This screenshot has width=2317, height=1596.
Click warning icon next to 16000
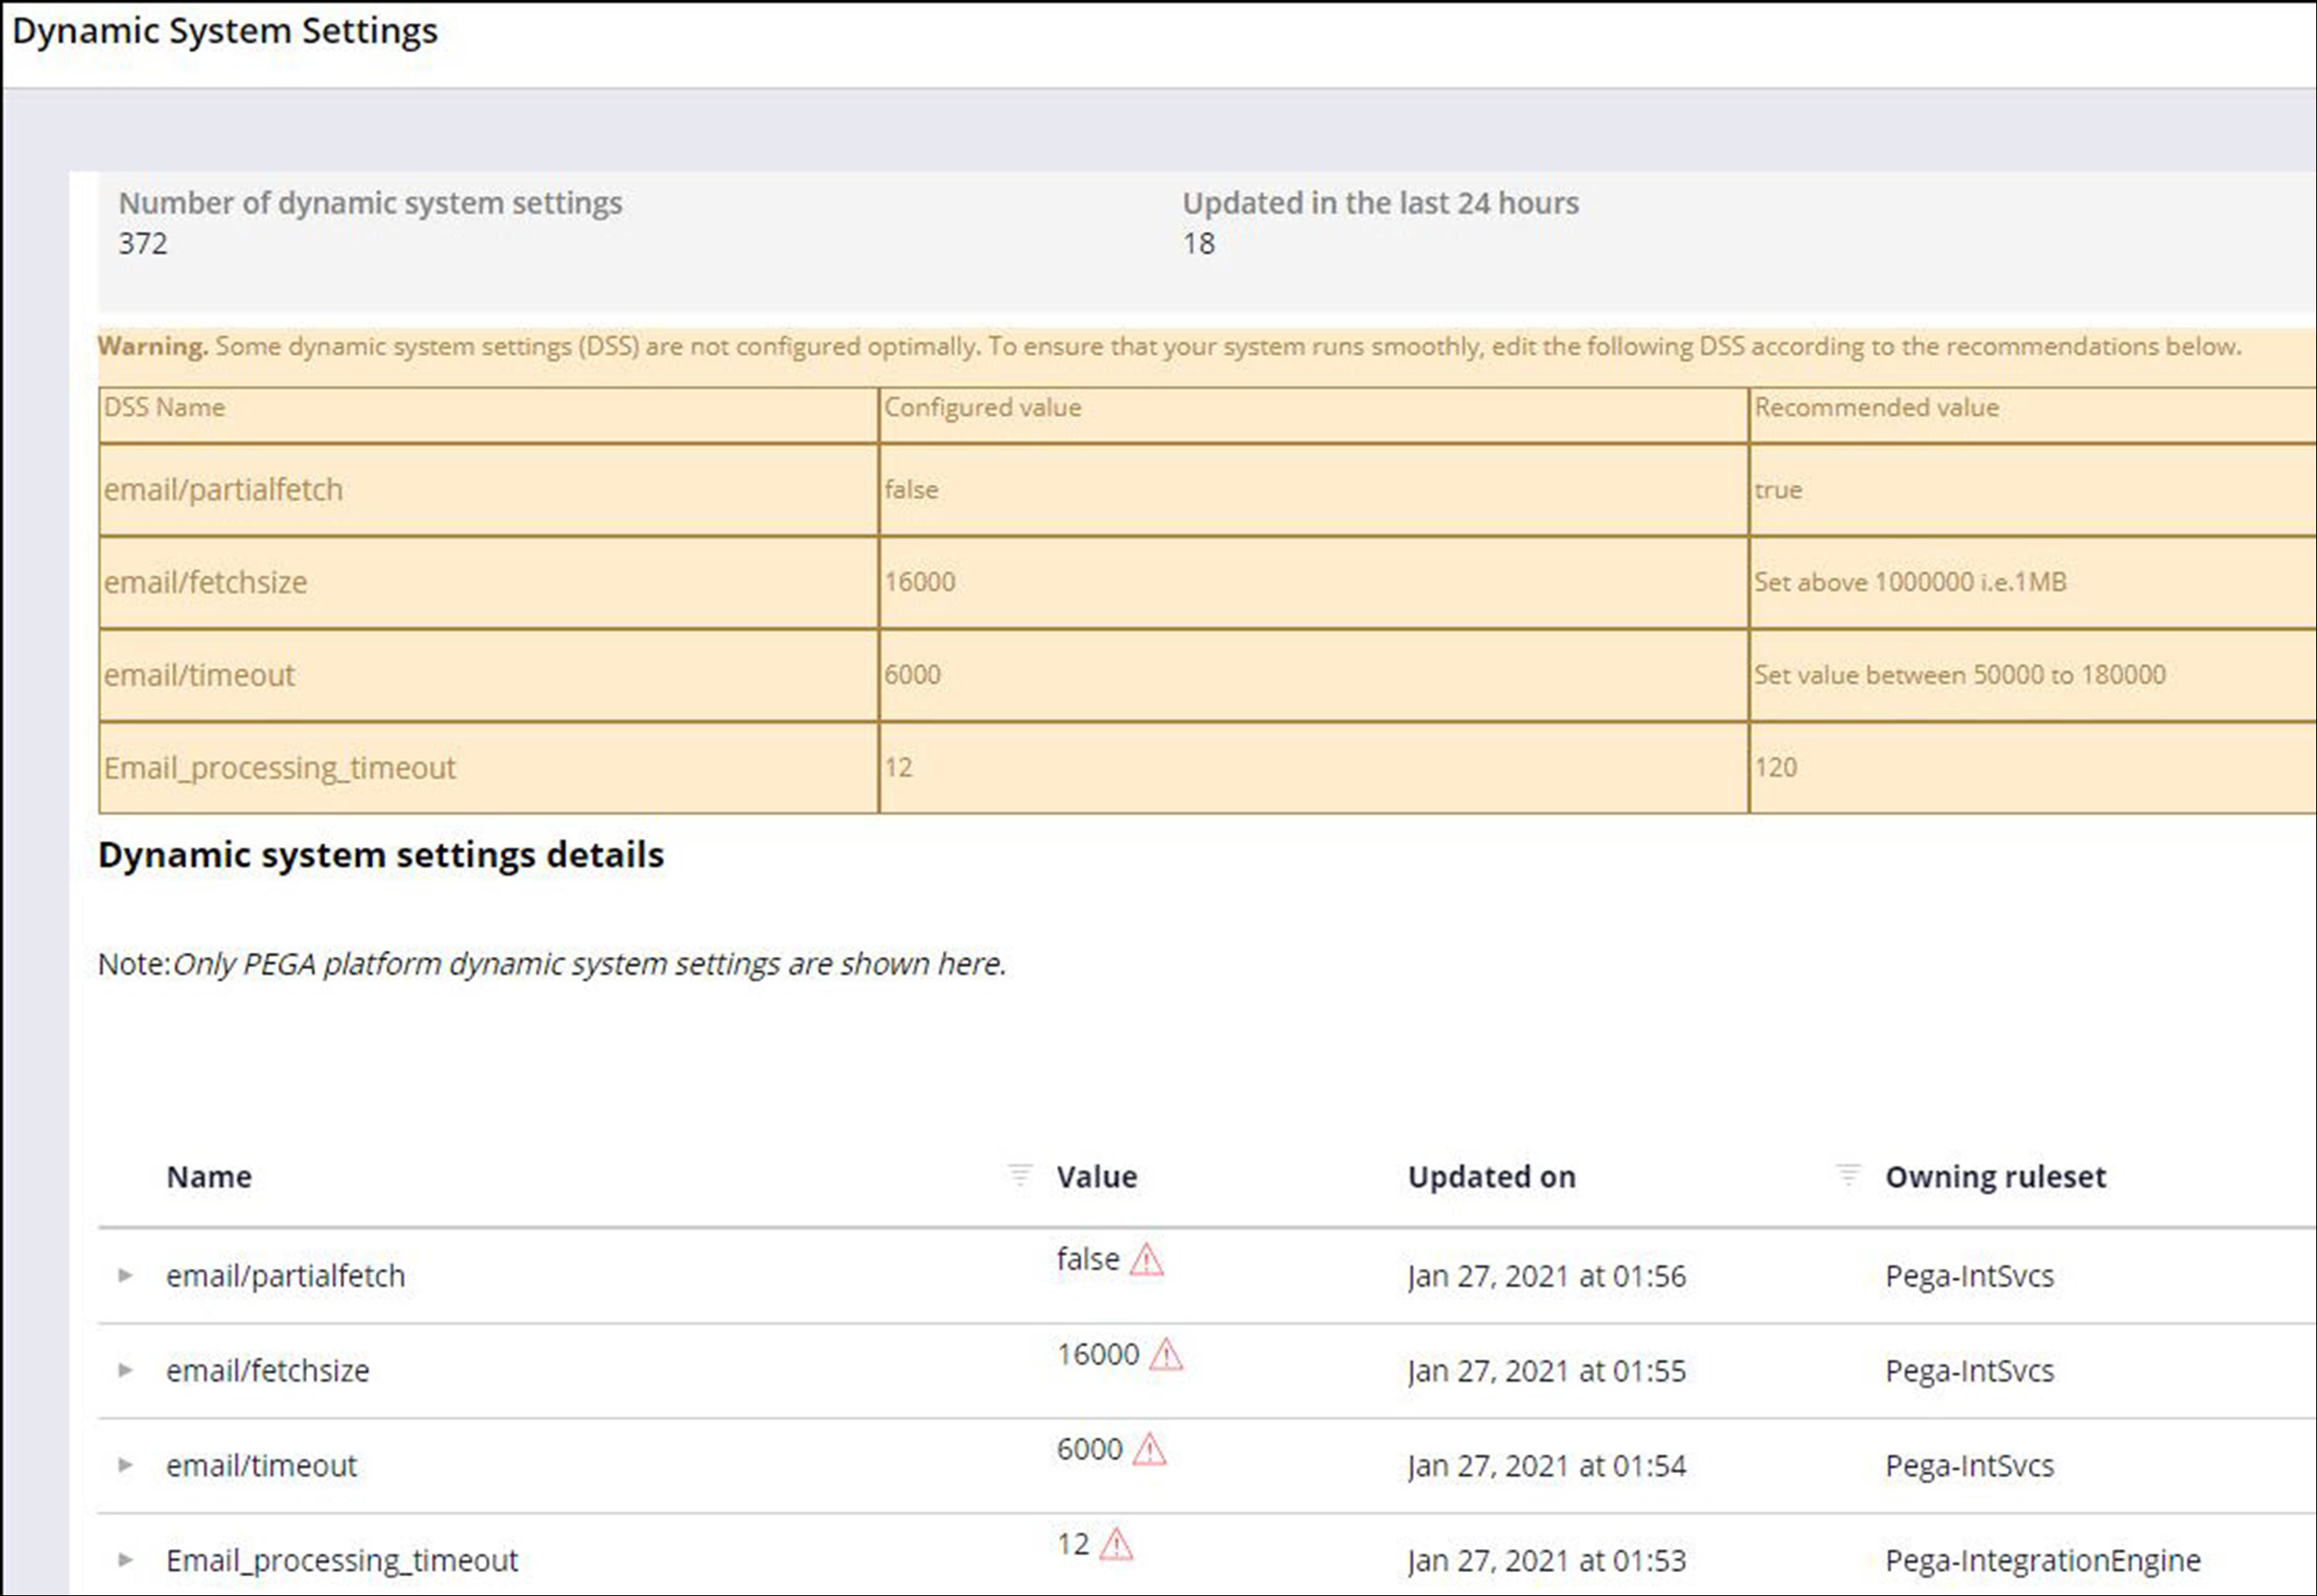pyautogui.click(x=1165, y=1355)
